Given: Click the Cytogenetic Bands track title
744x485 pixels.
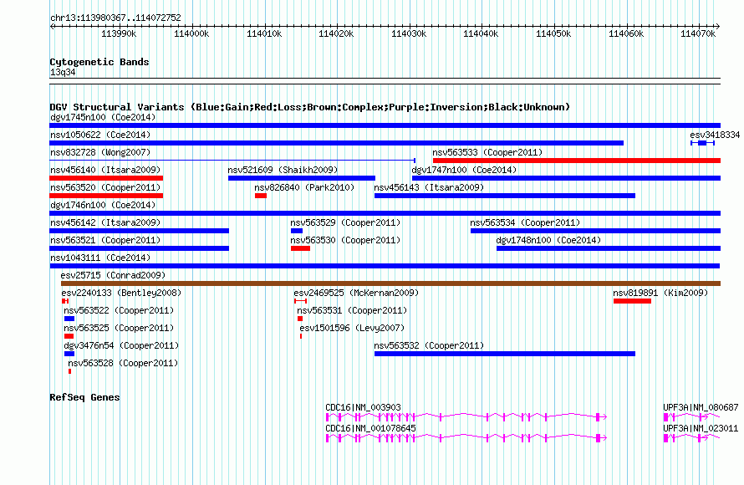Looking at the screenshot, I should [x=99, y=62].
